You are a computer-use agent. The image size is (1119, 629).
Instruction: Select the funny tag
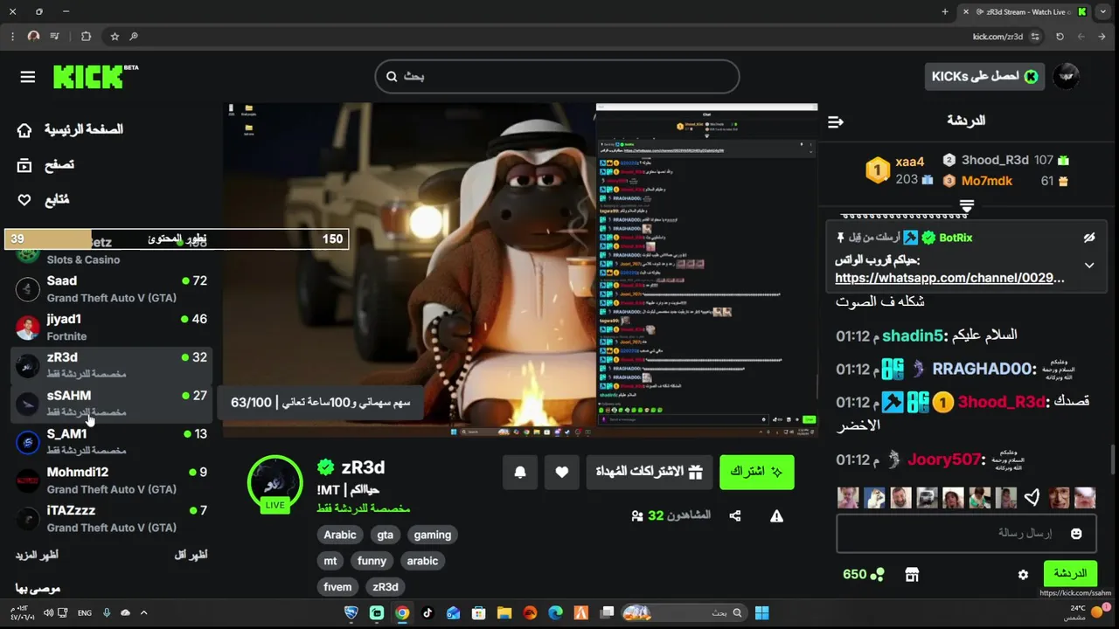click(372, 561)
